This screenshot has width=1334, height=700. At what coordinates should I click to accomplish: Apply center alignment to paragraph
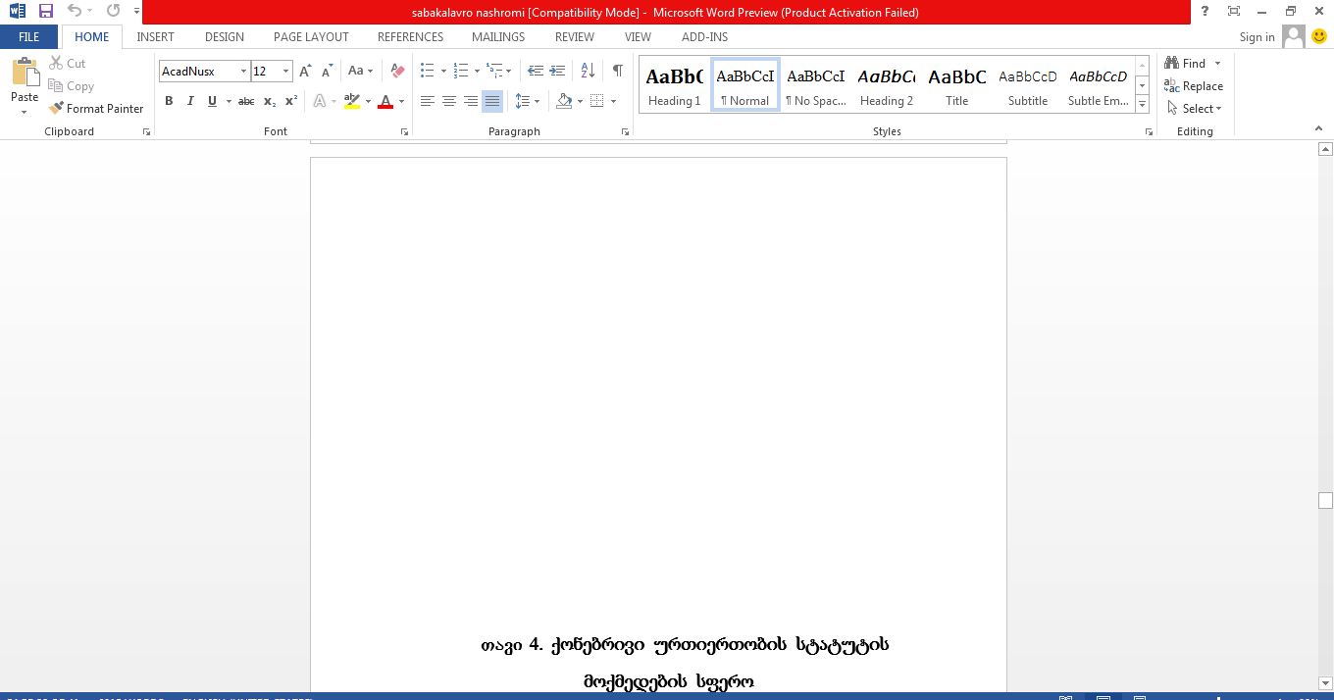pos(449,101)
